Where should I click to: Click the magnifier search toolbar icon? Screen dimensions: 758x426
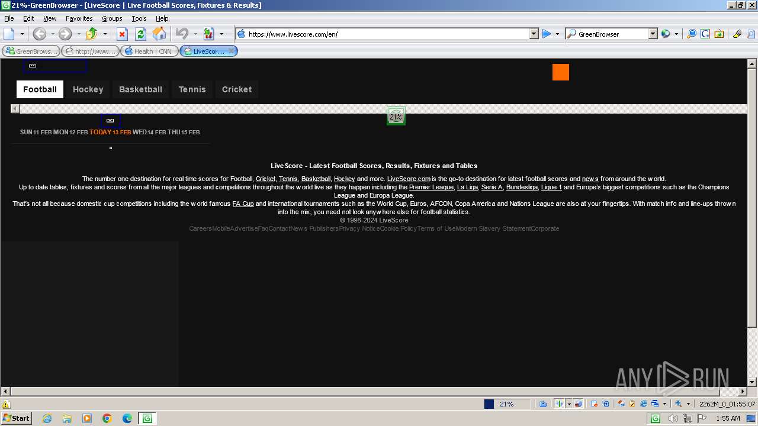point(691,34)
